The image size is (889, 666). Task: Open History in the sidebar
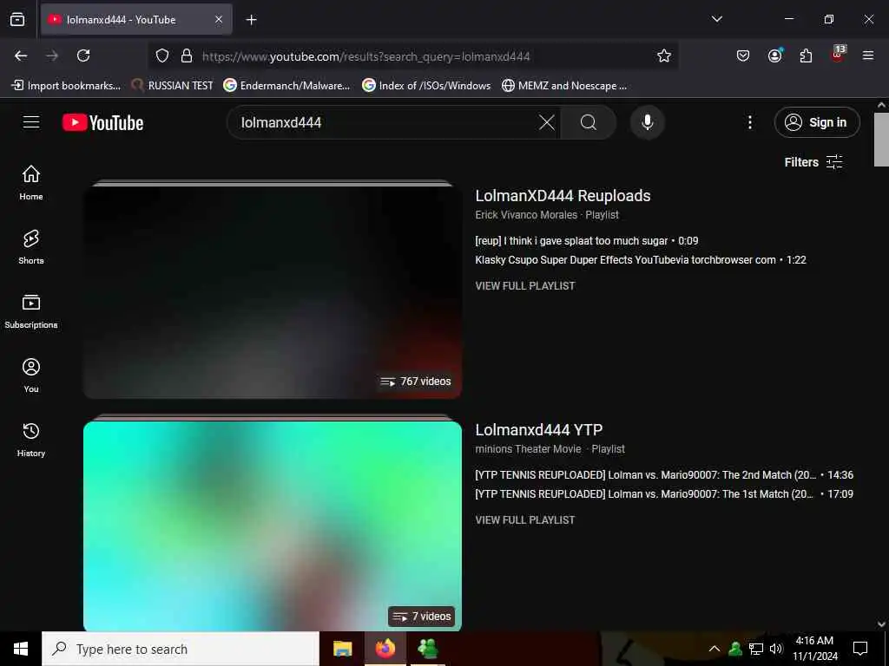(x=31, y=440)
